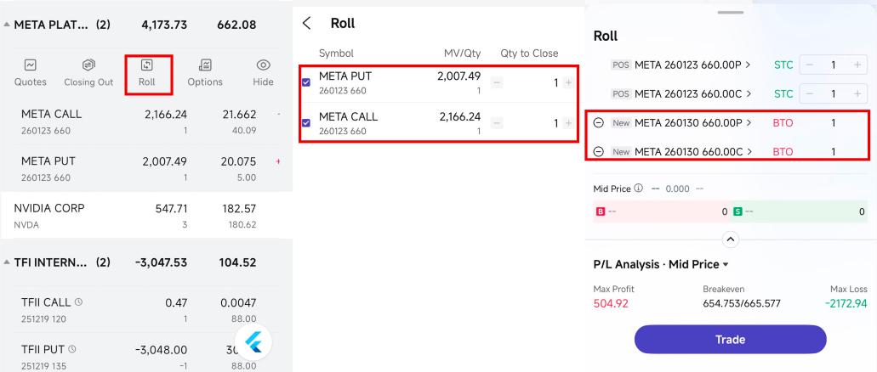The width and height of the screenshot is (877, 372).
Task: Collapse the META PLAT group
Action: [8, 25]
